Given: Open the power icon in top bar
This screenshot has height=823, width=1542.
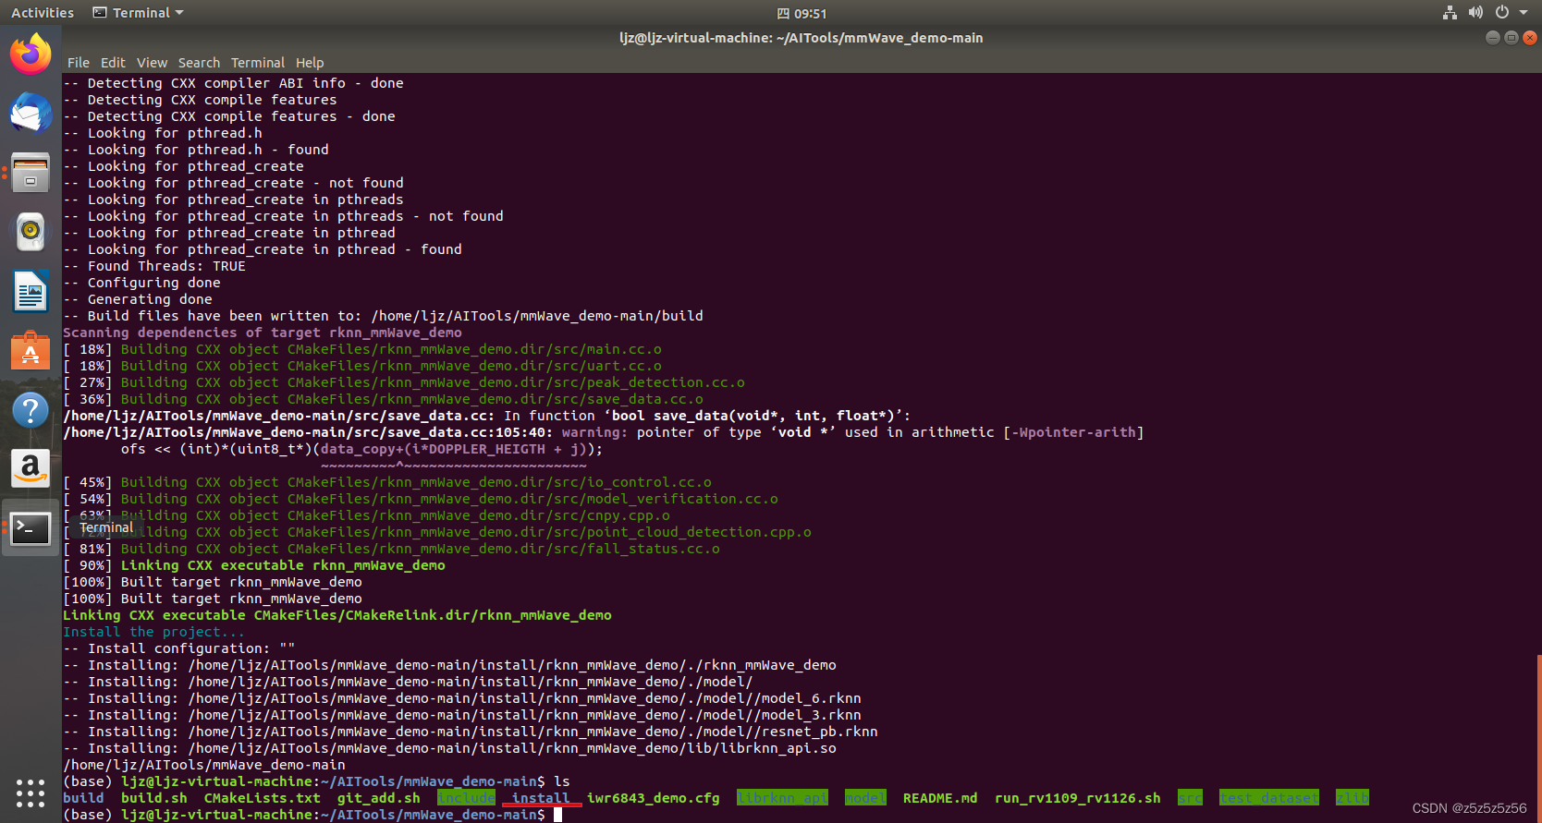Looking at the screenshot, I should [1502, 13].
